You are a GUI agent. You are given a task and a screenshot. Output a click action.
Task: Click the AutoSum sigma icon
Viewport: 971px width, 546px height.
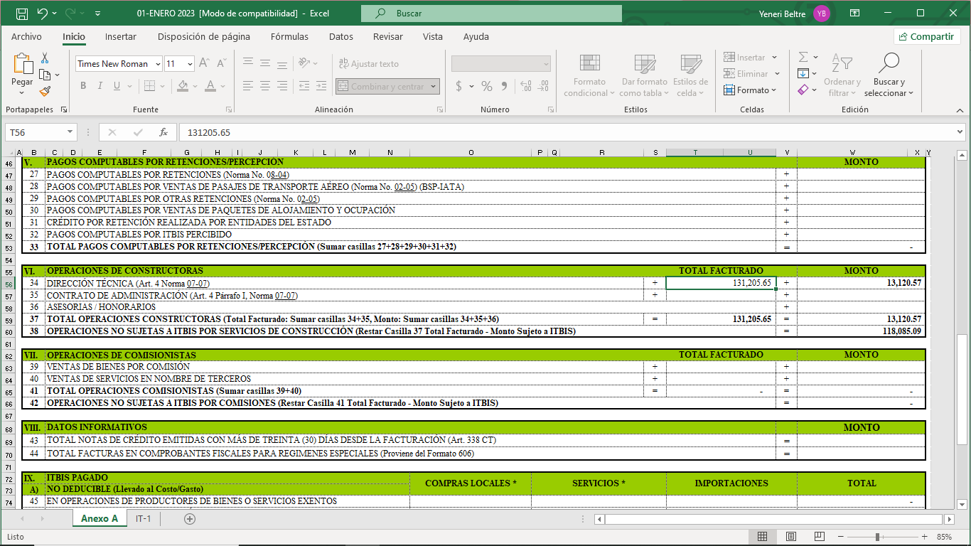(x=803, y=57)
